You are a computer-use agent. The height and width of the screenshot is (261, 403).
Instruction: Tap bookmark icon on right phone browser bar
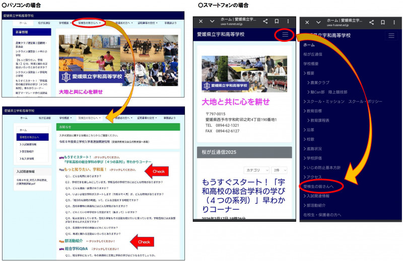pyautogui.click(x=382, y=22)
